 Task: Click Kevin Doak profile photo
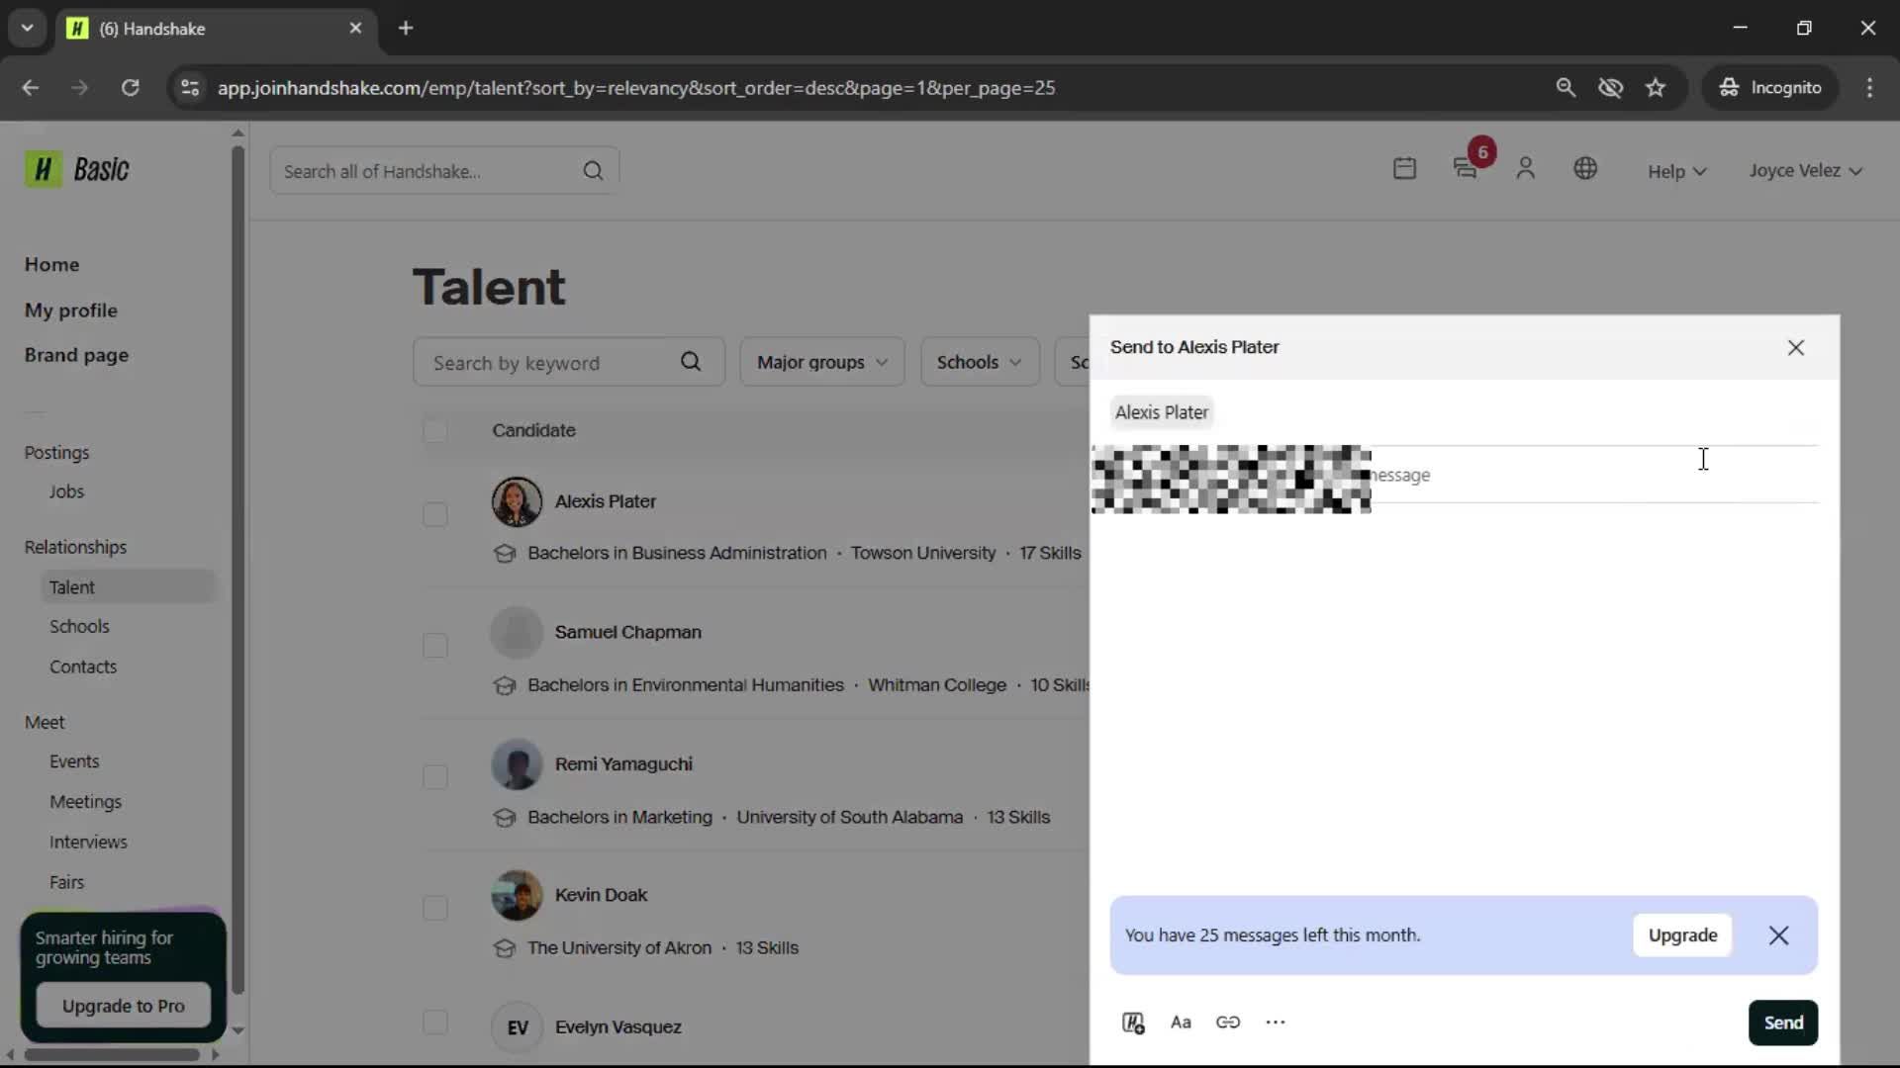(x=517, y=895)
